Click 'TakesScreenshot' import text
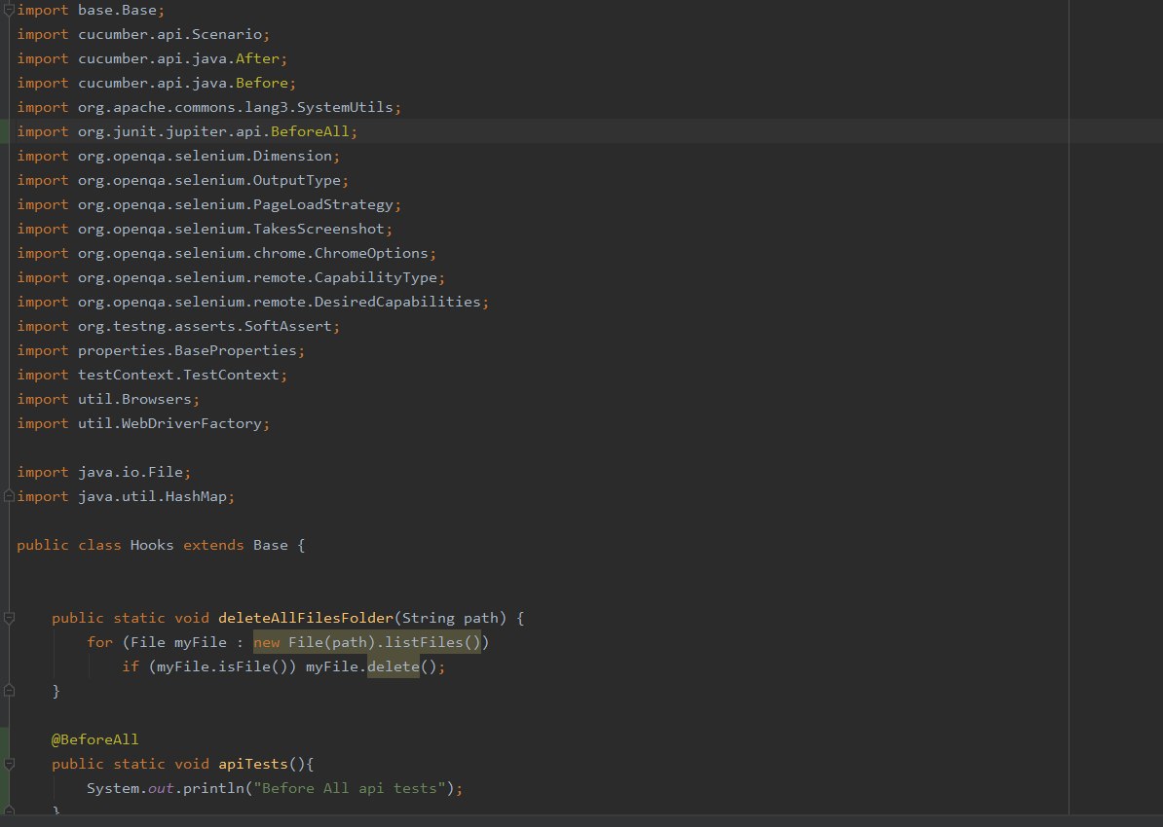This screenshot has width=1163, height=827. (x=319, y=229)
